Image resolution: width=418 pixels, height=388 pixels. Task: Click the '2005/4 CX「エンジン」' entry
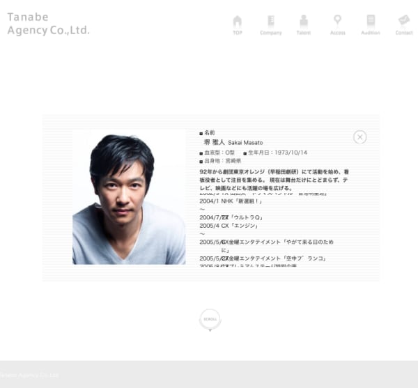229,226
